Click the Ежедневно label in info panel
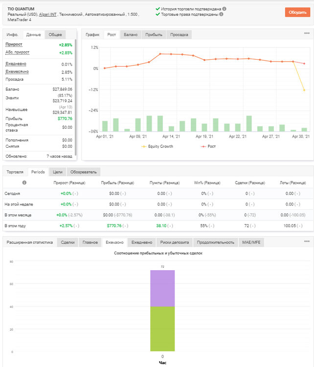314x367 pixels. (16, 64)
